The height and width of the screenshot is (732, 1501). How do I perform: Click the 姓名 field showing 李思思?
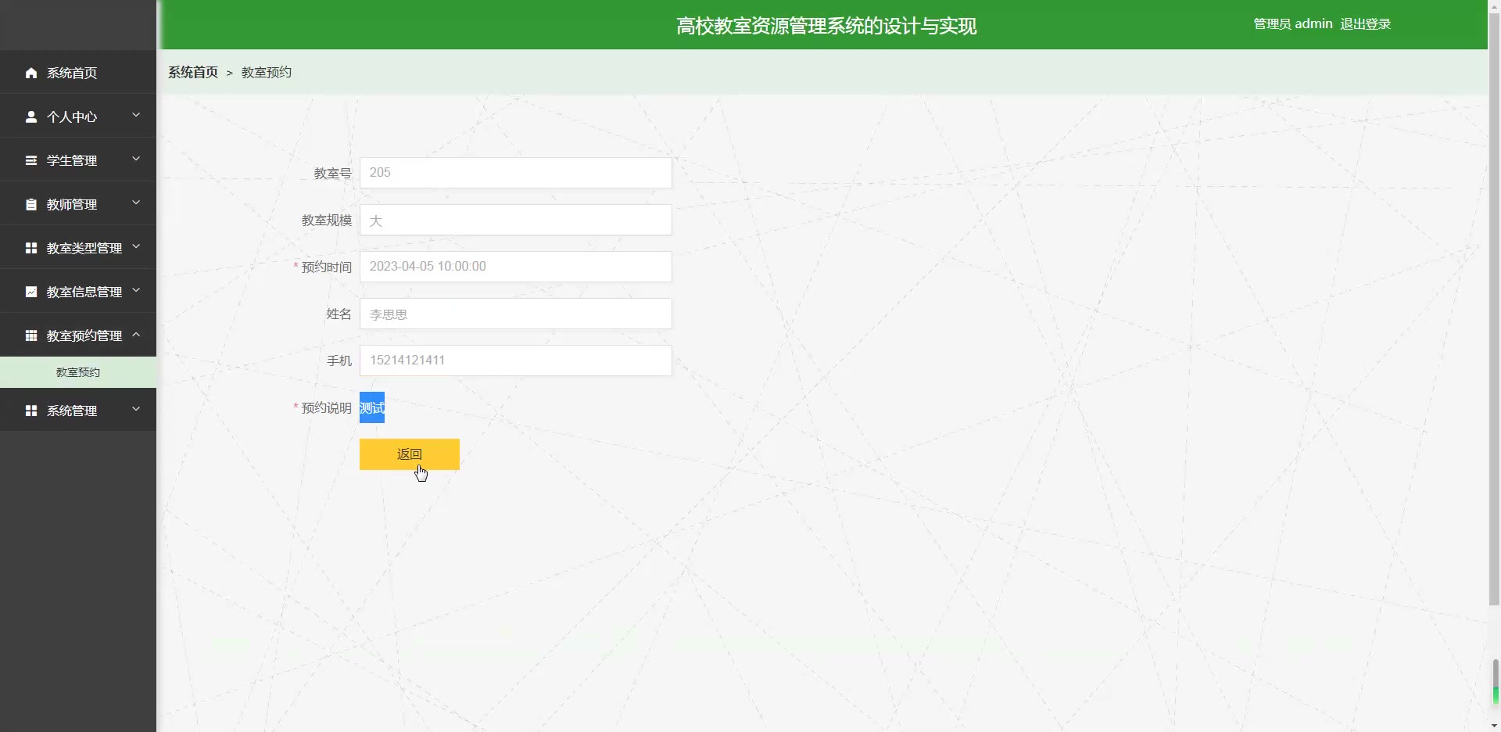pyautogui.click(x=516, y=314)
